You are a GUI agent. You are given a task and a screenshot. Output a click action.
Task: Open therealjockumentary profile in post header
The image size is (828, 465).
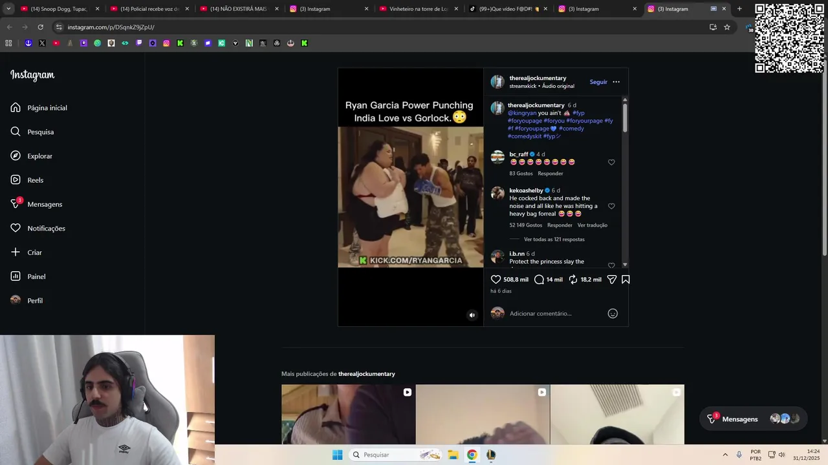click(538, 78)
